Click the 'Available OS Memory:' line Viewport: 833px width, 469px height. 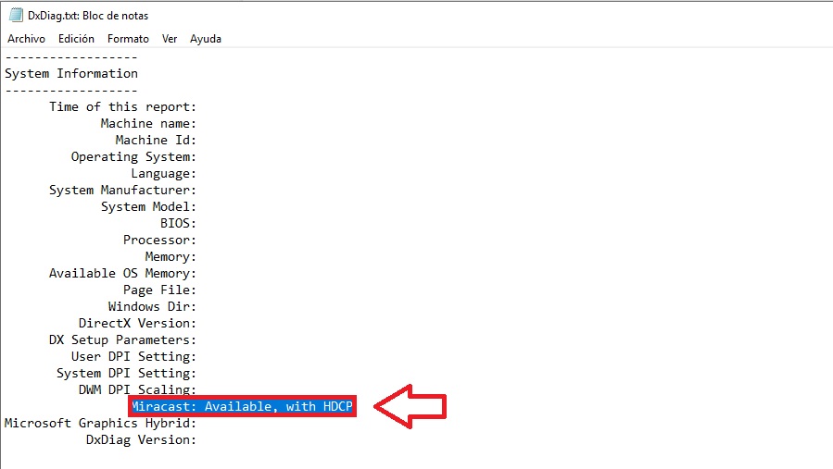[x=122, y=273]
